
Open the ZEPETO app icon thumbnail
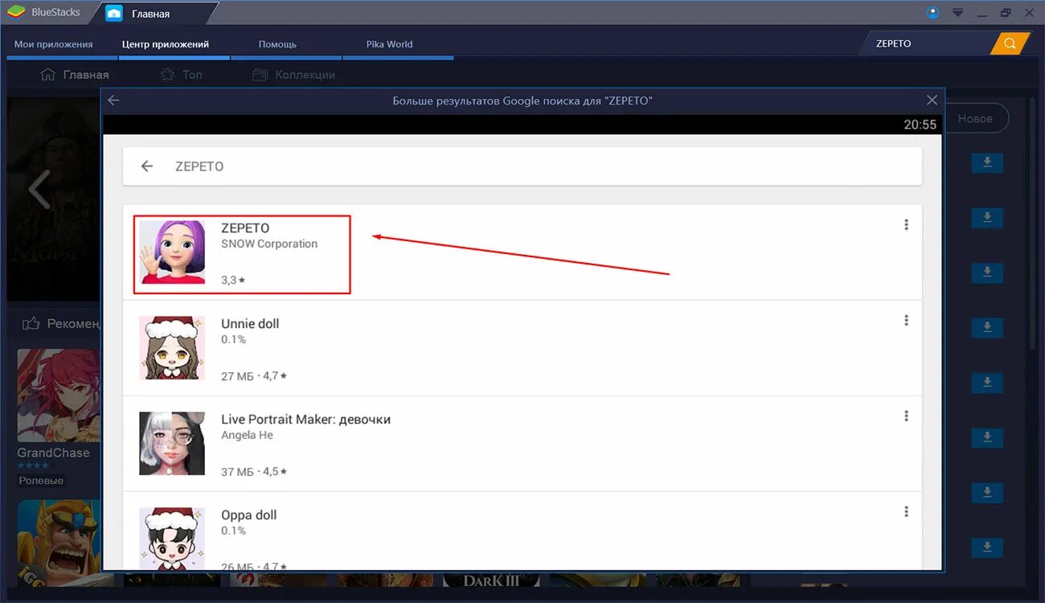click(x=172, y=252)
